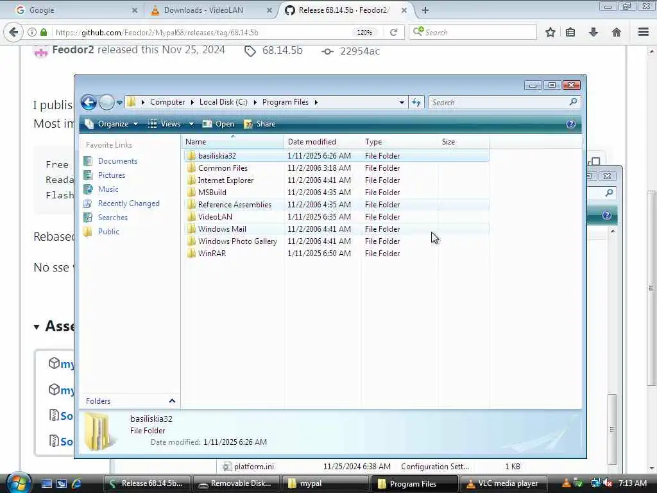Screen dimensions: 657x493
Task: Open the browser hamburger menu
Action: 644,32
